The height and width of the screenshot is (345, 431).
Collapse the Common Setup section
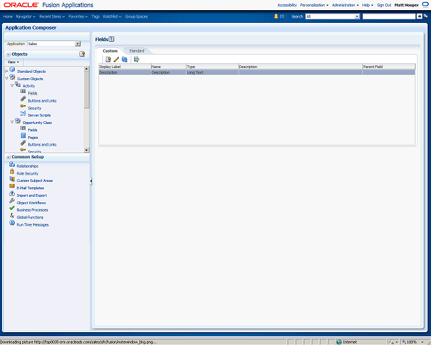(8, 157)
